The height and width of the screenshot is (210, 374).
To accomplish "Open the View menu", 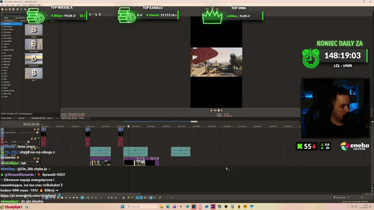I will click(x=13, y=5).
